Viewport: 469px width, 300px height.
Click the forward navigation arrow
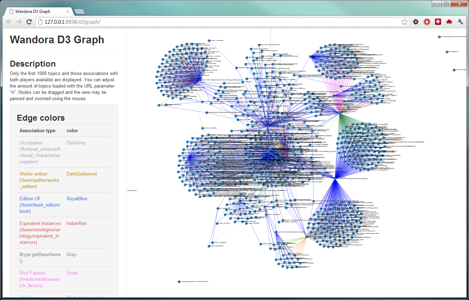point(19,22)
